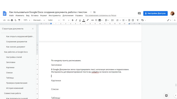Go to 'Сохранение документов' in outline
Viewport: 177px width, 99px height.
coord(17,42)
